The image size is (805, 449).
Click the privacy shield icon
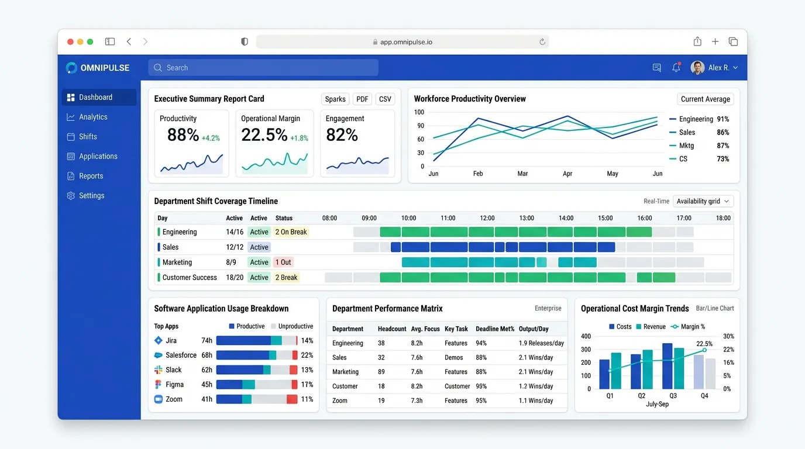pyautogui.click(x=245, y=42)
